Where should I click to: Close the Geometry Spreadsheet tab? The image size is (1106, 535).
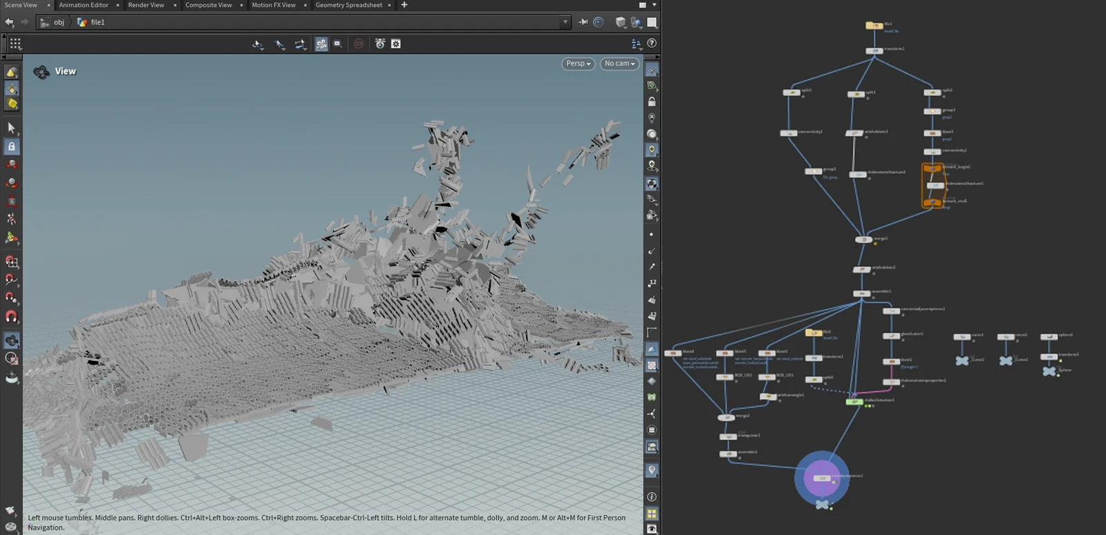click(390, 5)
